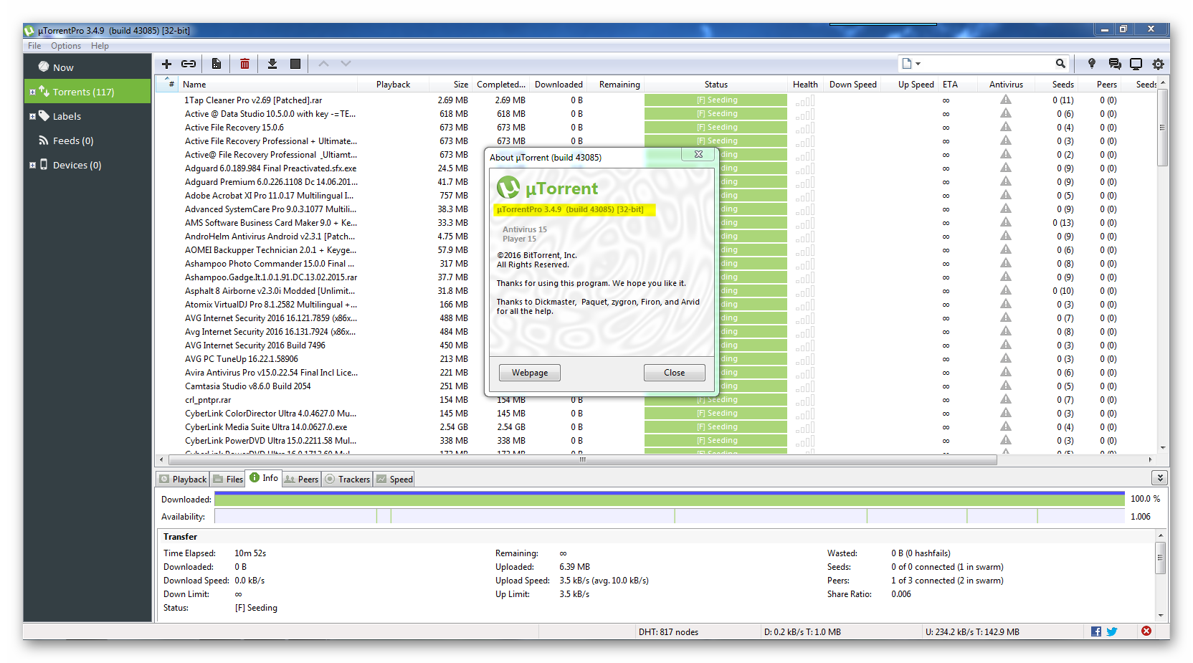Select torrent row "Adobe Acrobat XI Pro 11.0.17 Multilingual"
This screenshot has width=1193, height=663.
pos(656,196)
